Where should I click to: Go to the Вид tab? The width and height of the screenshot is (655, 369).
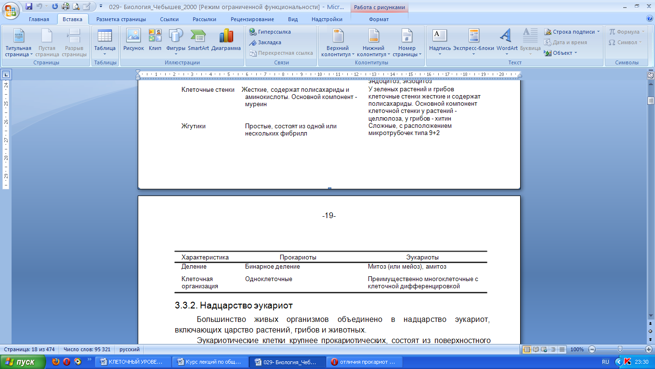pyautogui.click(x=293, y=19)
